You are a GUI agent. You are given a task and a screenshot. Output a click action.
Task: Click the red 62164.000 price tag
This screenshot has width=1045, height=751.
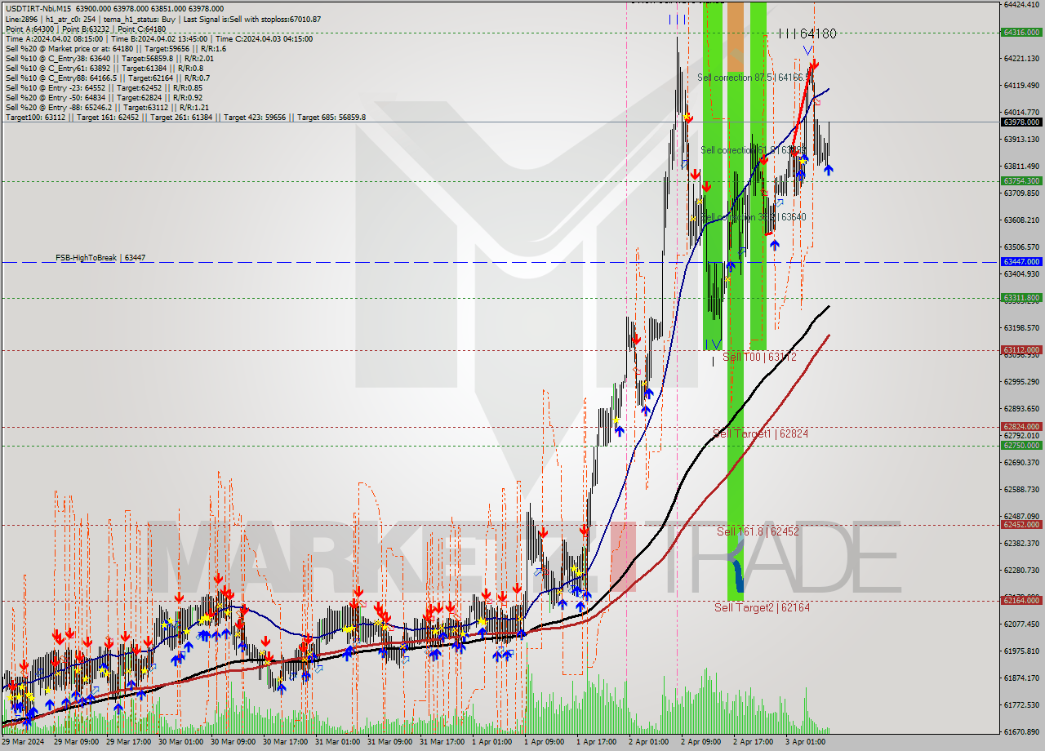(1021, 600)
